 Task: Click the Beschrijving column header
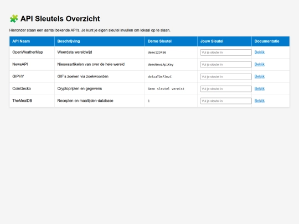tap(100, 41)
